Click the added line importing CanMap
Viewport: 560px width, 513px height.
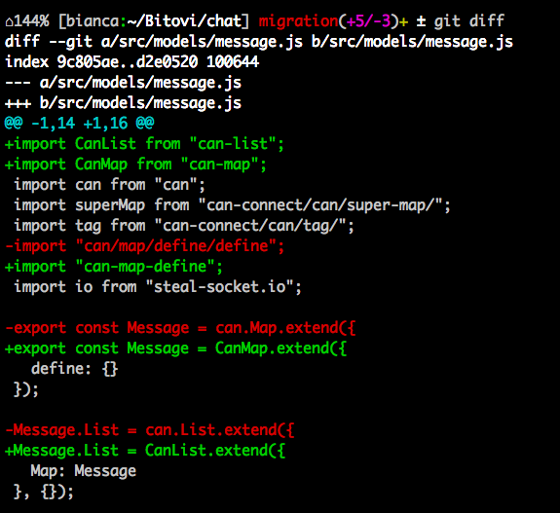coord(135,165)
